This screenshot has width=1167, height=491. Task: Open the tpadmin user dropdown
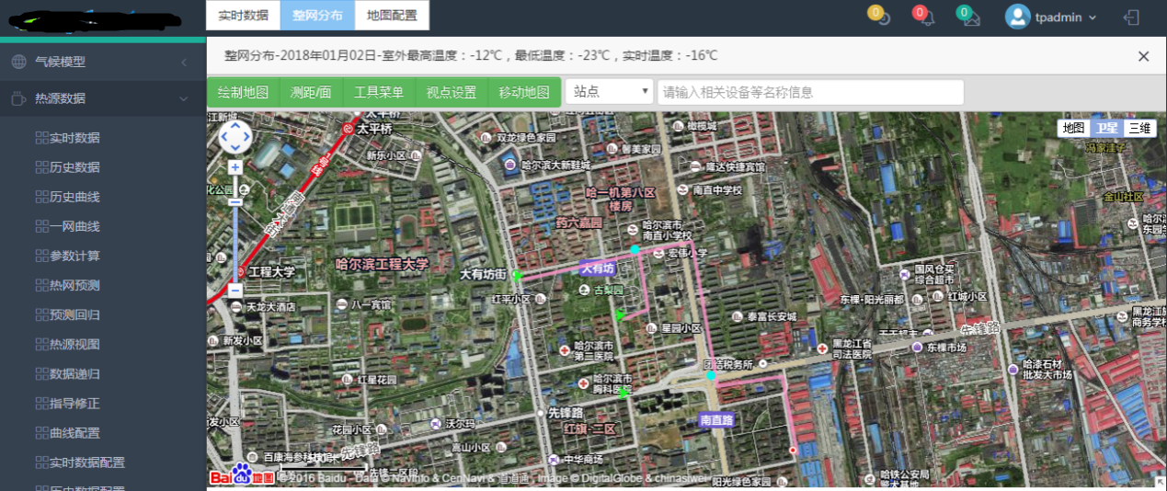1051,17
